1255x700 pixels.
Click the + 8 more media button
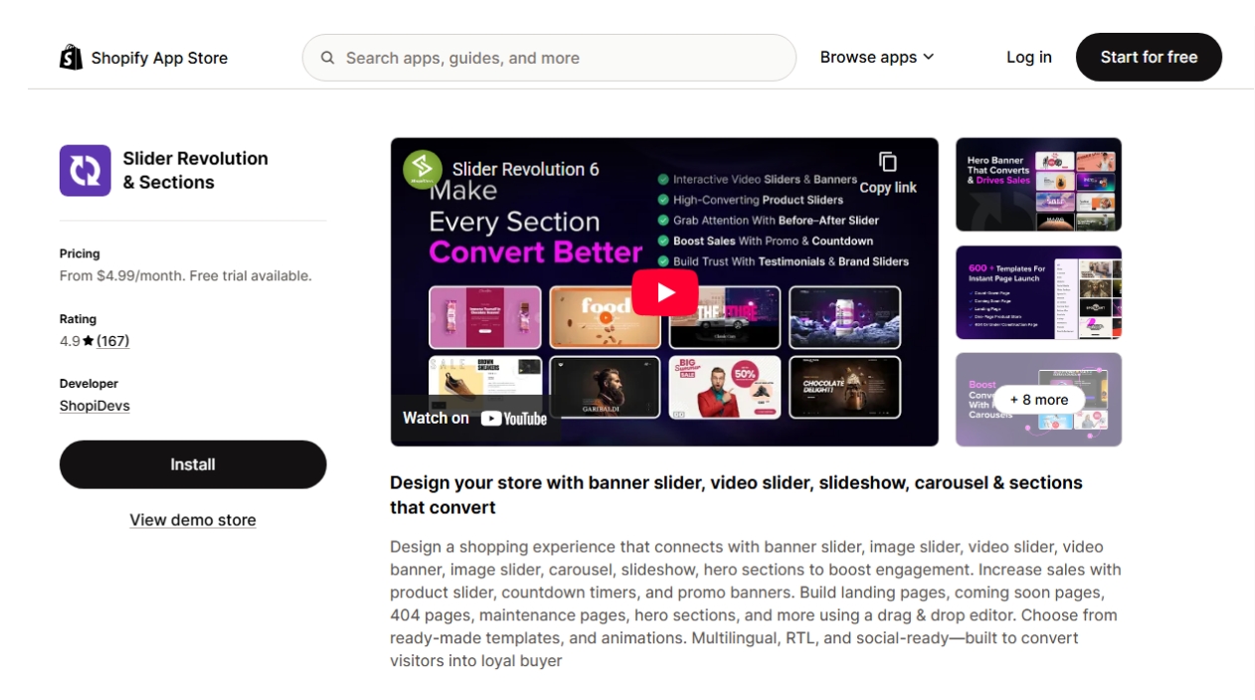pos(1038,399)
